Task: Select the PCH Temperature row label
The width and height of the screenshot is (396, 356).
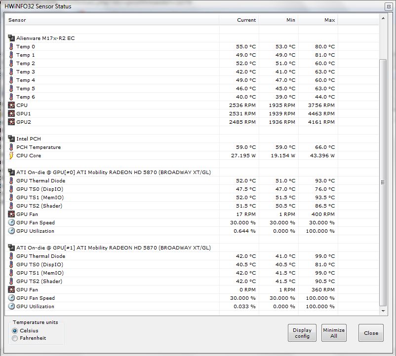Action: 39,147
